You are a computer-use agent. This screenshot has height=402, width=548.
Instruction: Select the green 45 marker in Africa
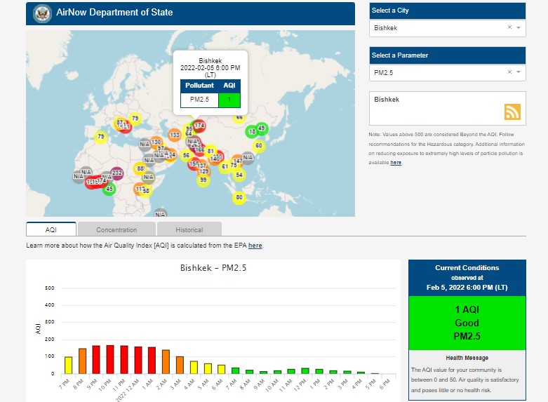point(109,189)
